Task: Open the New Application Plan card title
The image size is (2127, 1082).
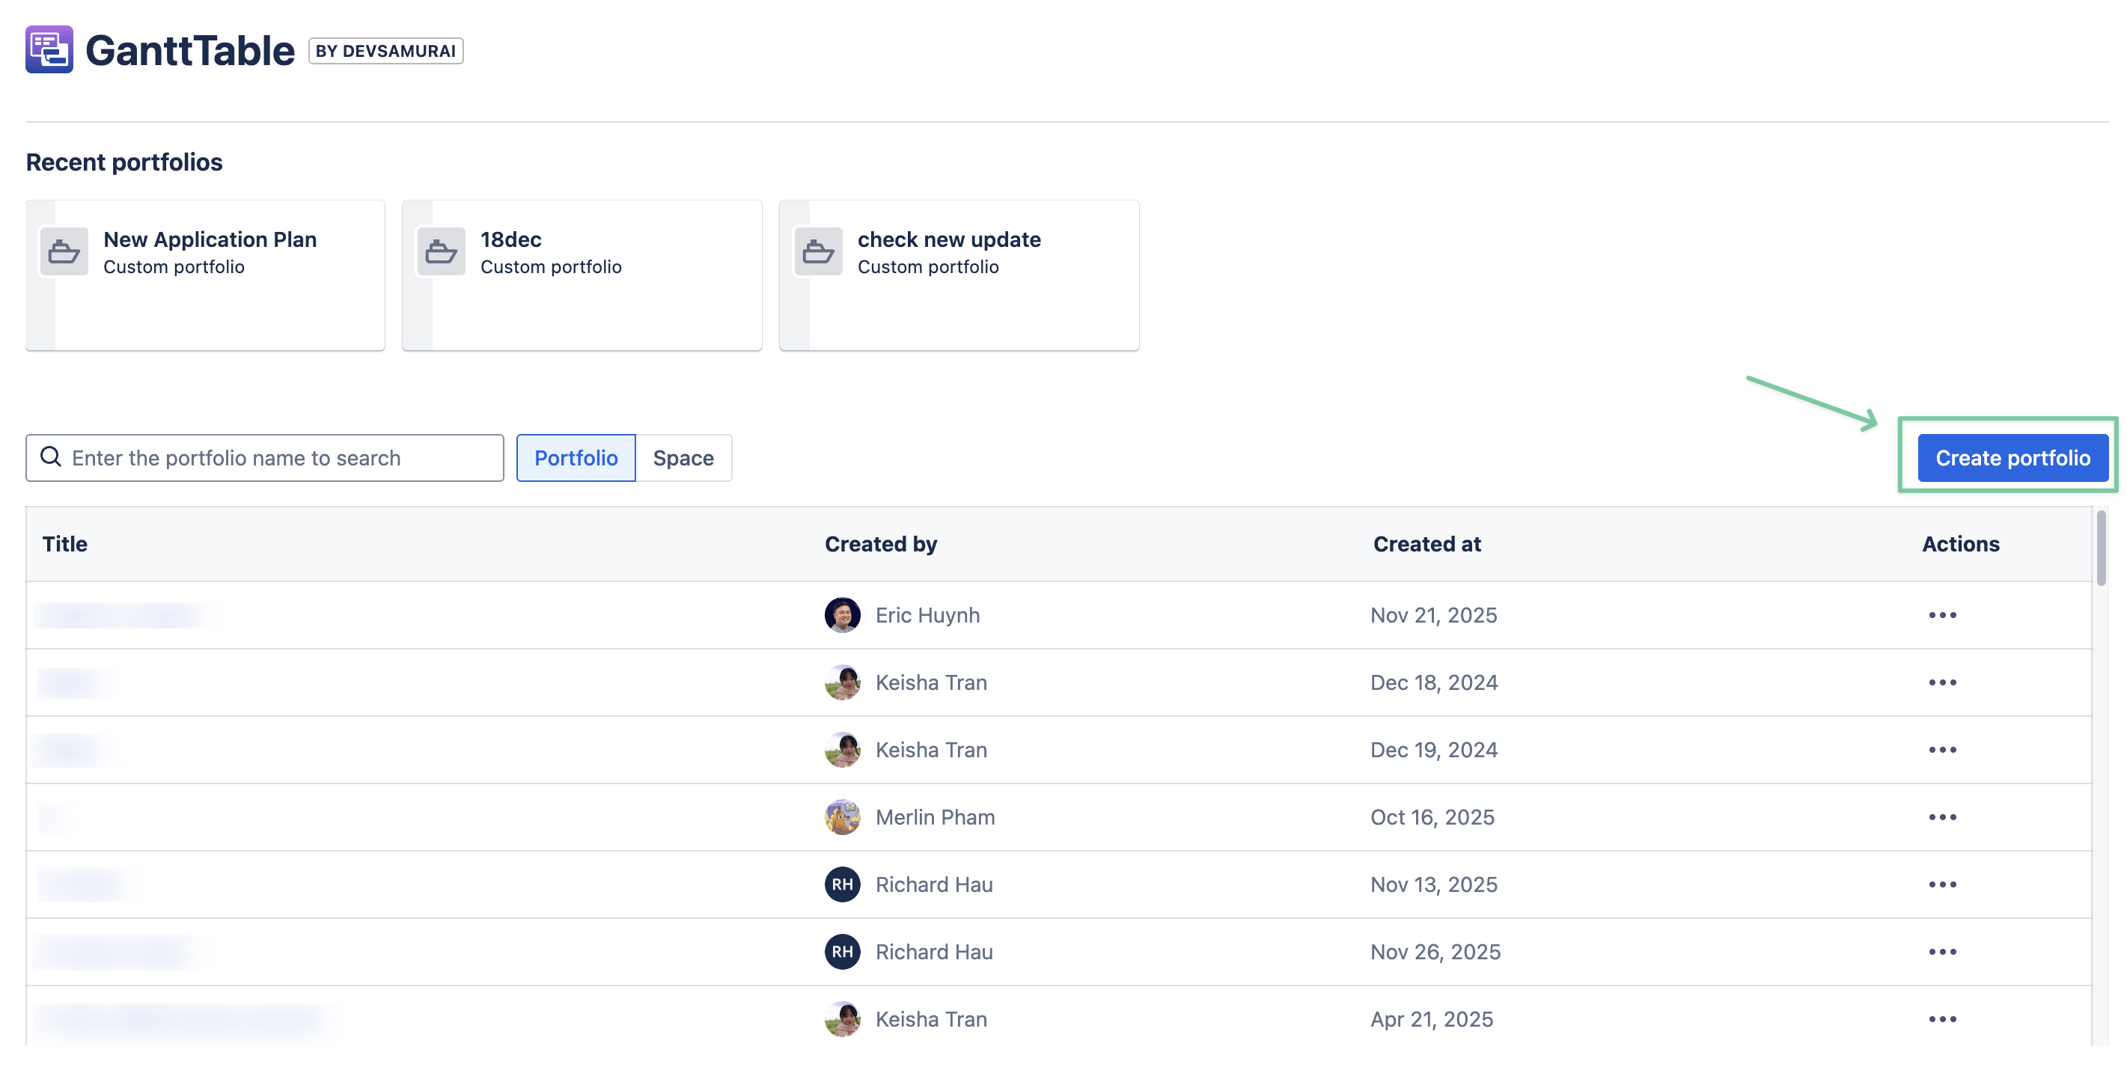Action: pos(210,239)
